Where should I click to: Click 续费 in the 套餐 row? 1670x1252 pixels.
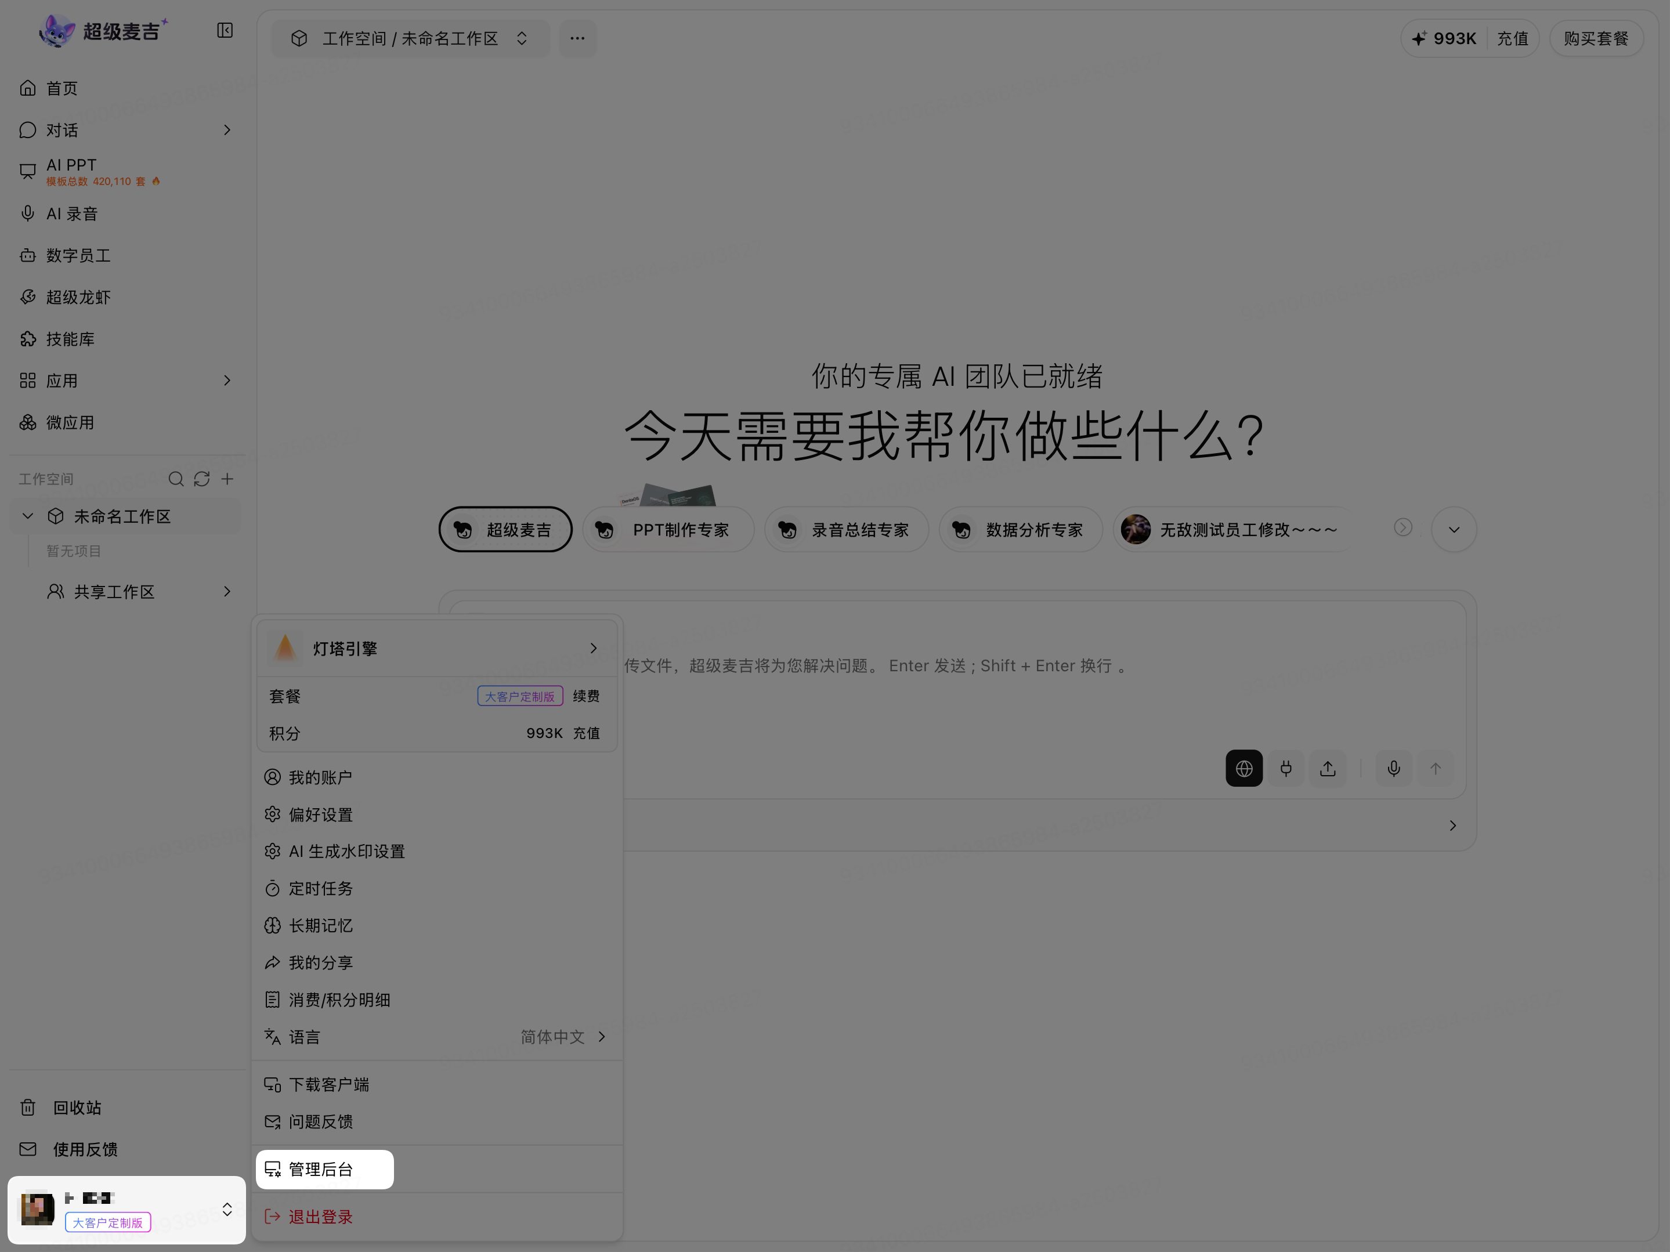tap(586, 696)
